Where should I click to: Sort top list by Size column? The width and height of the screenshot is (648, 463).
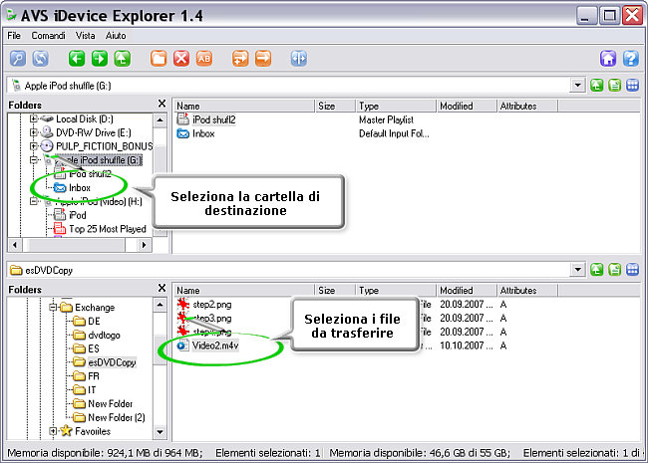(x=335, y=107)
